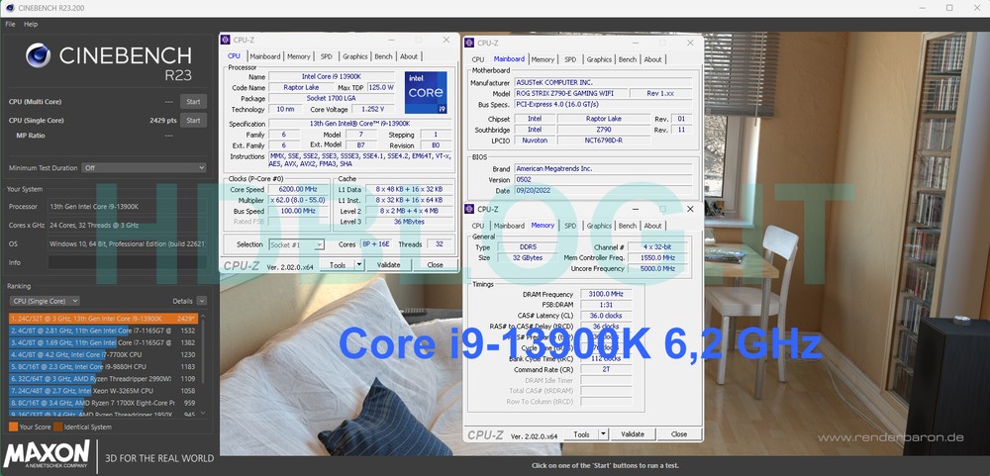Click the Info input field
Image resolution: width=990 pixels, height=476 pixels.
tap(127, 262)
